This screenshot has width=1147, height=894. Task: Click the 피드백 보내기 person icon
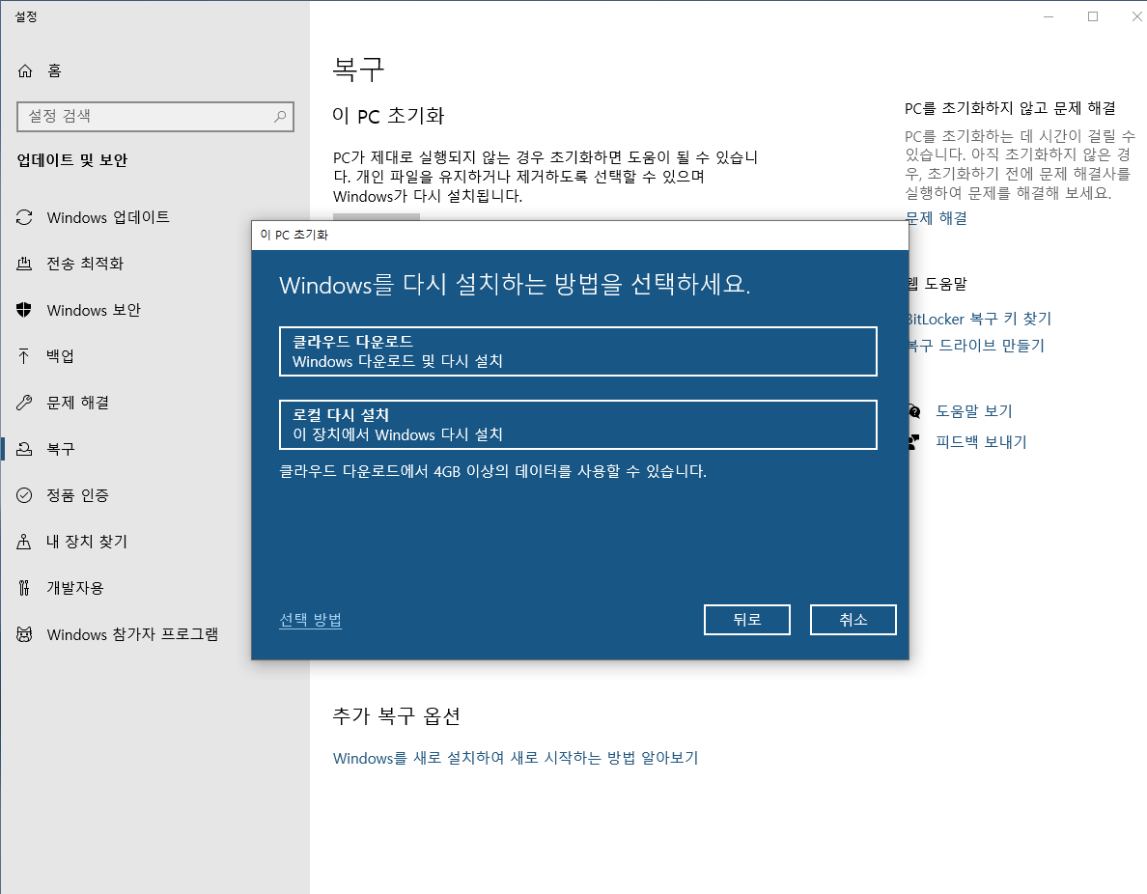click(913, 442)
